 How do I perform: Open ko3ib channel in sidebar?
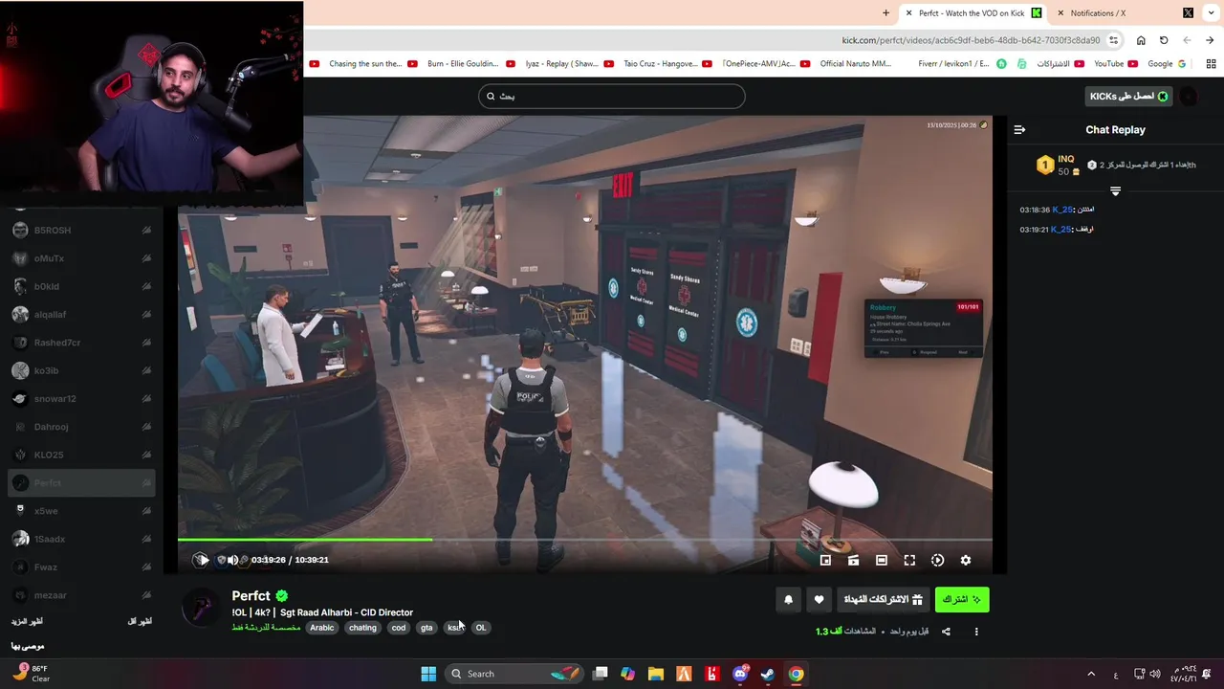coord(81,370)
